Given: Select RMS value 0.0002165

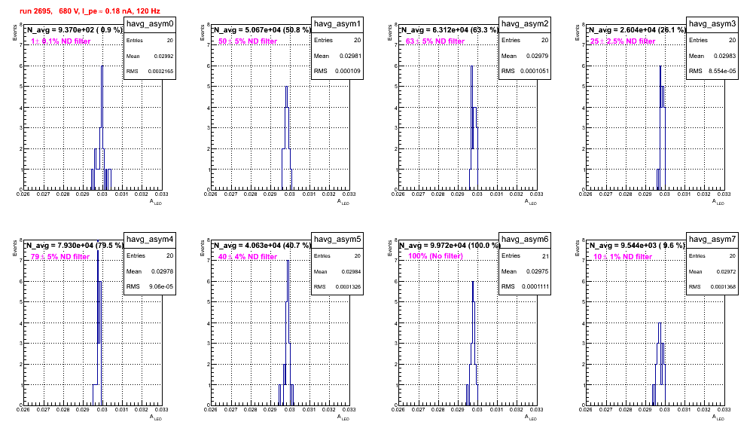Looking at the screenshot, I should pos(160,71).
